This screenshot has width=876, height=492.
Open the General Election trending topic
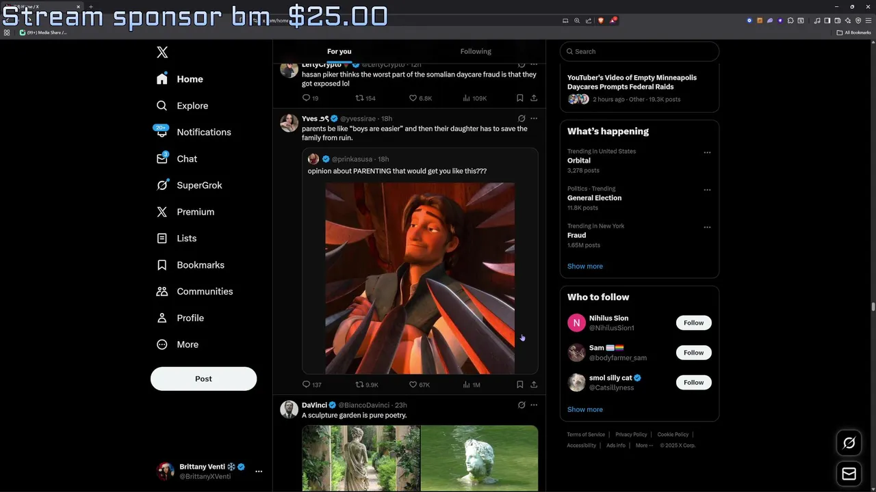[594, 198]
